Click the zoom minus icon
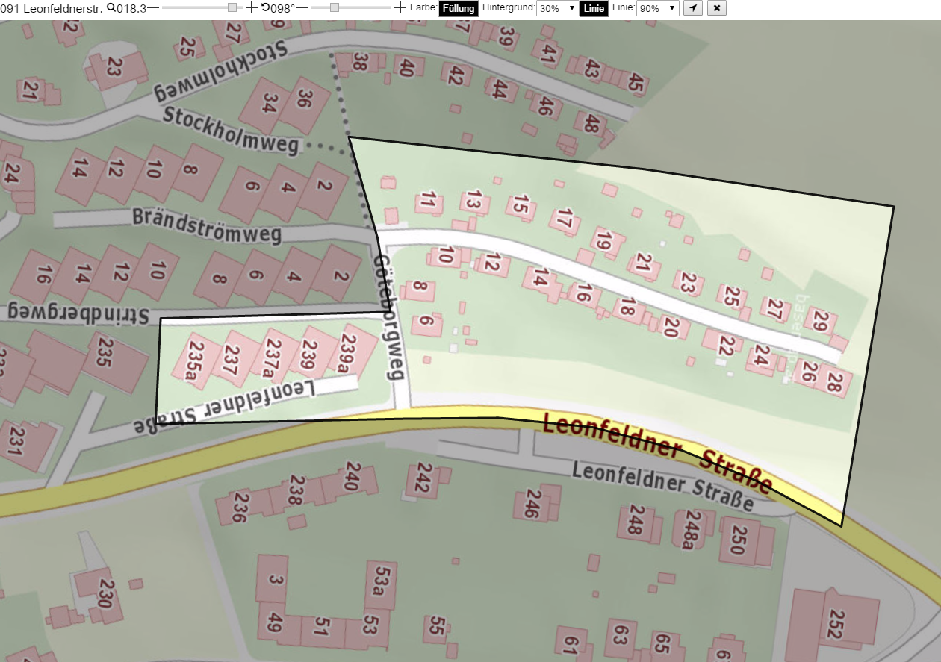Screen dimensions: 941x662 click(x=152, y=8)
